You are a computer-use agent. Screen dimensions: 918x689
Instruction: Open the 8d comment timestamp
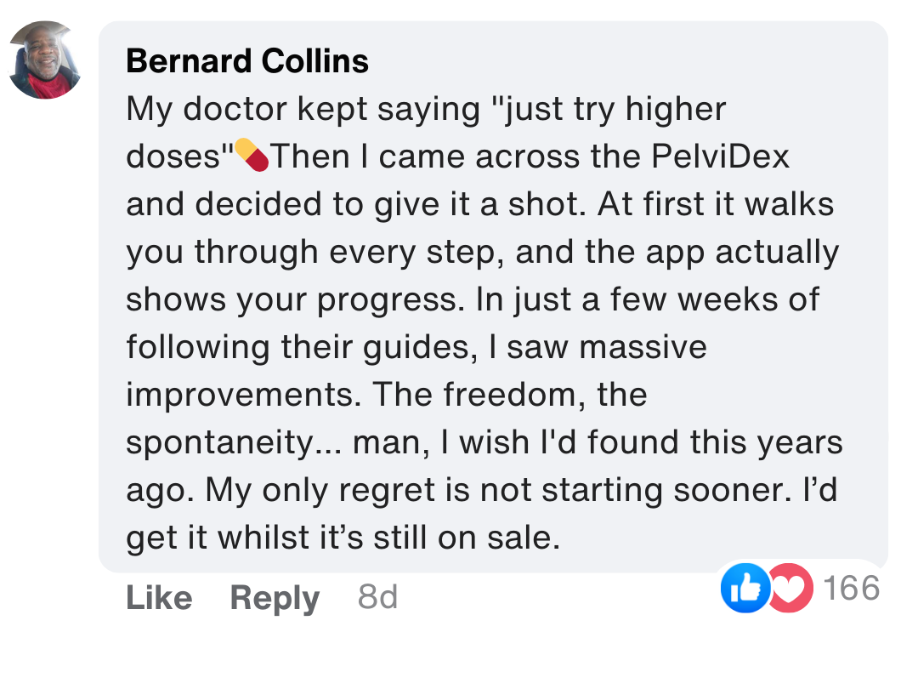(377, 598)
